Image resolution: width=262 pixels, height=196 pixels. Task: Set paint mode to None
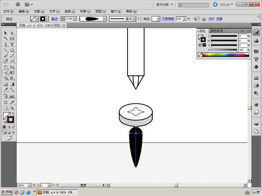point(13,127)
